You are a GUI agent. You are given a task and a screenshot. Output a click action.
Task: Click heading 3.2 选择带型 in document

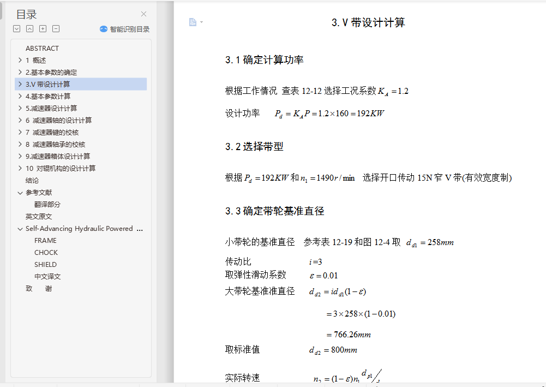(x=254, y=147)
